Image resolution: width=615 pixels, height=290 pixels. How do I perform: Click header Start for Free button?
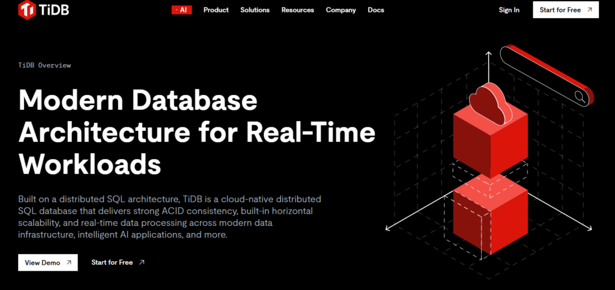pyautogui.click(x=566, y=10)
